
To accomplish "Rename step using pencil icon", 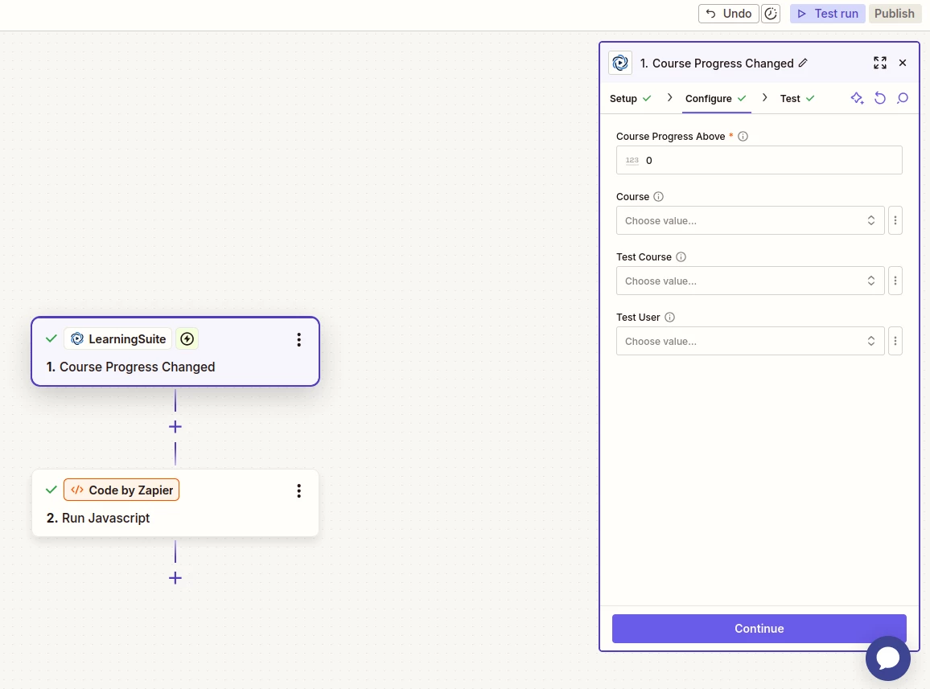I will click(x=803, y=63).
